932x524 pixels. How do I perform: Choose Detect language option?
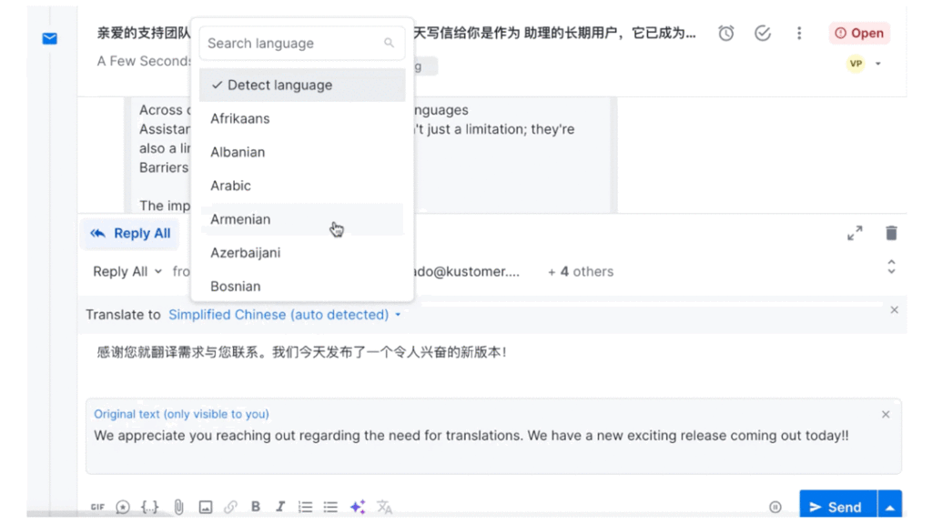tap(279, 85)
